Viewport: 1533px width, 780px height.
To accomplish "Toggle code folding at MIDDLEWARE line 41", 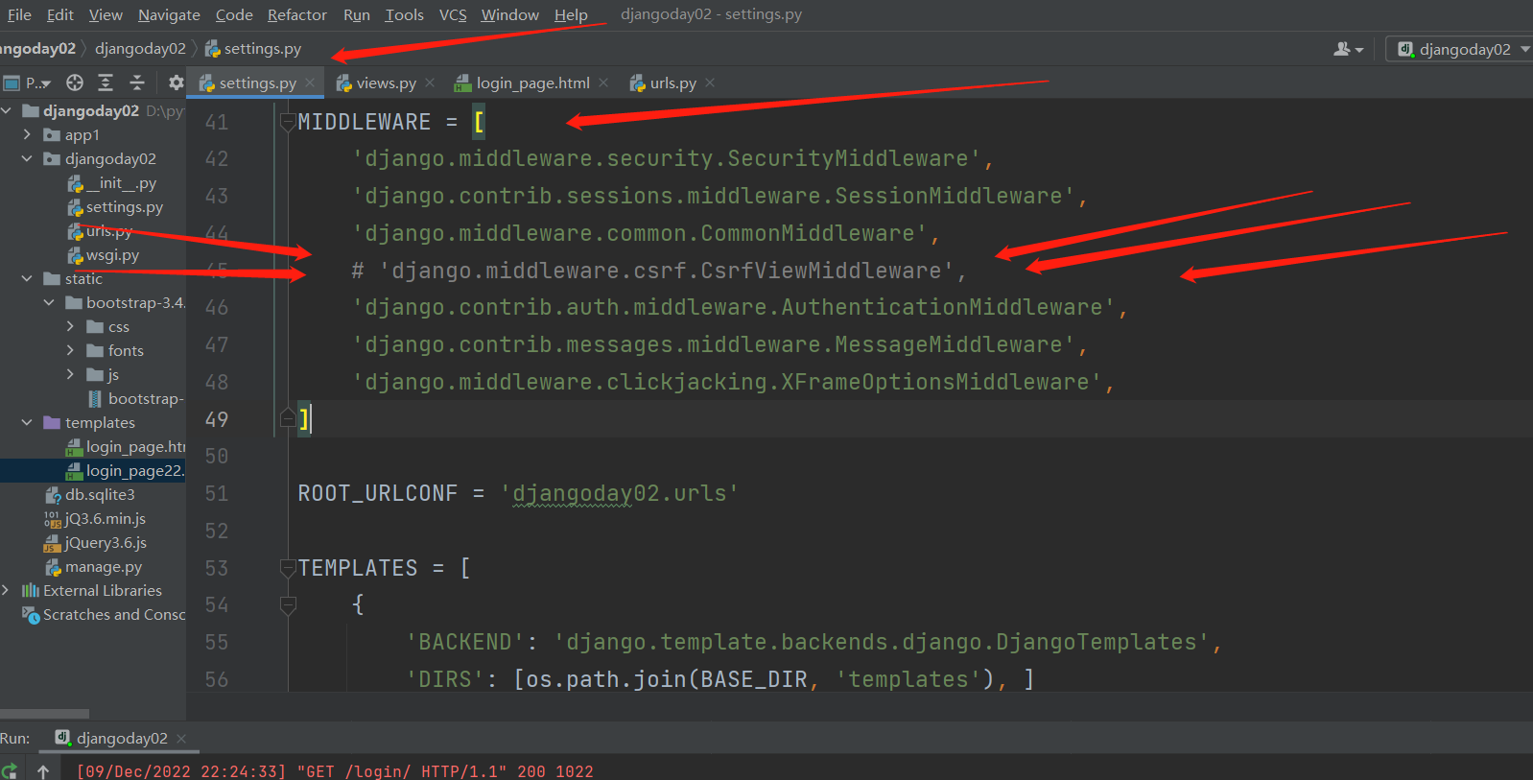I will point(287,122).
